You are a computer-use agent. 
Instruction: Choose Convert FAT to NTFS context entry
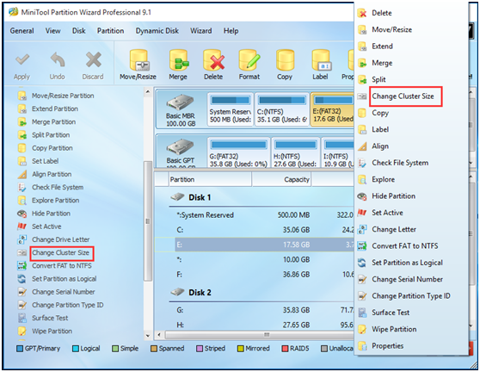pos(404,246)
